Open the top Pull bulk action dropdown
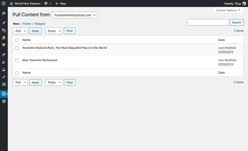The image size is (248, 151). pyautogui.click(x=20, y=31)
